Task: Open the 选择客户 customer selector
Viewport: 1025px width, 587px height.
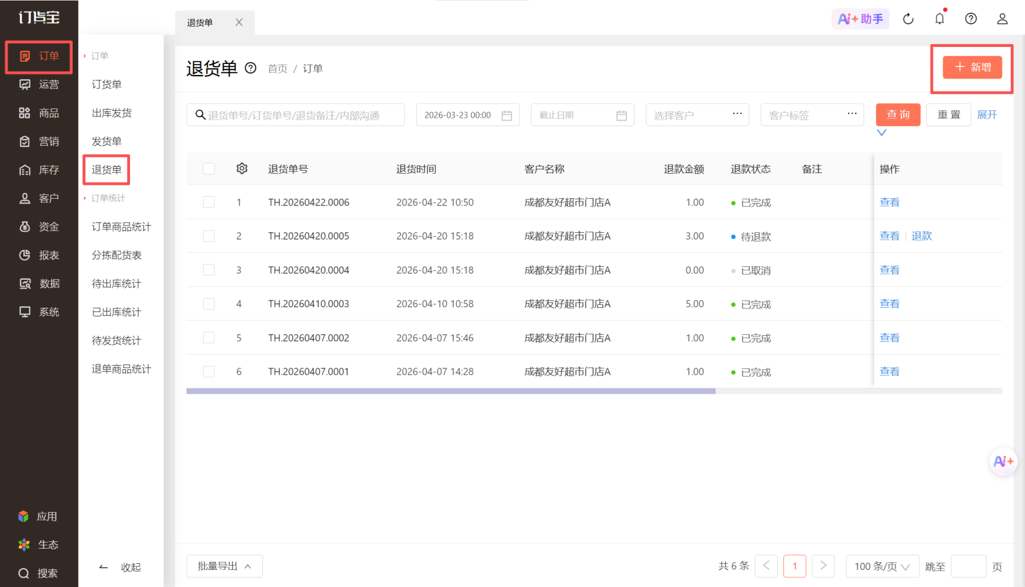Action: tap(697, 115)
